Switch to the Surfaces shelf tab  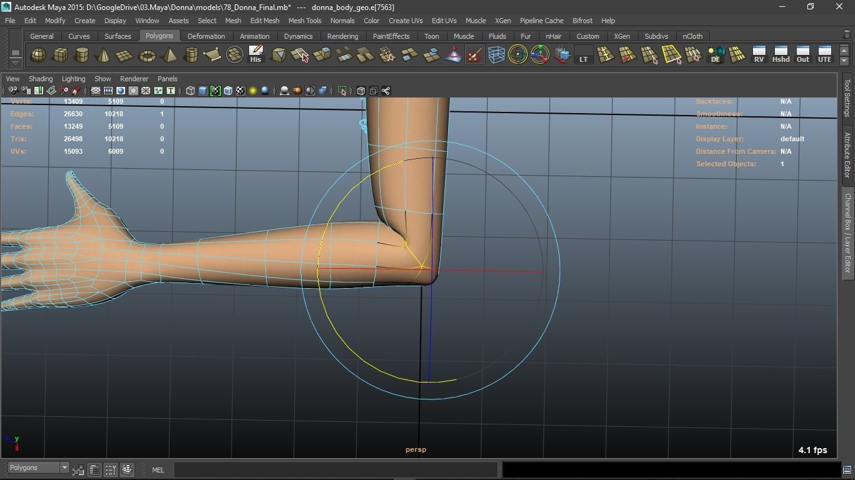pyautogui.click(x=118, y=36)
